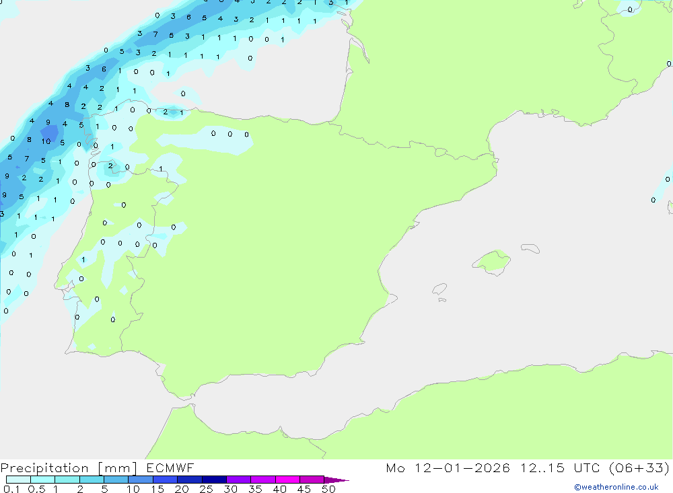The height and width of the screenshot is (493, 673).
Task: Click the 'ECMWF' model name label
Action: coord(170,467)
